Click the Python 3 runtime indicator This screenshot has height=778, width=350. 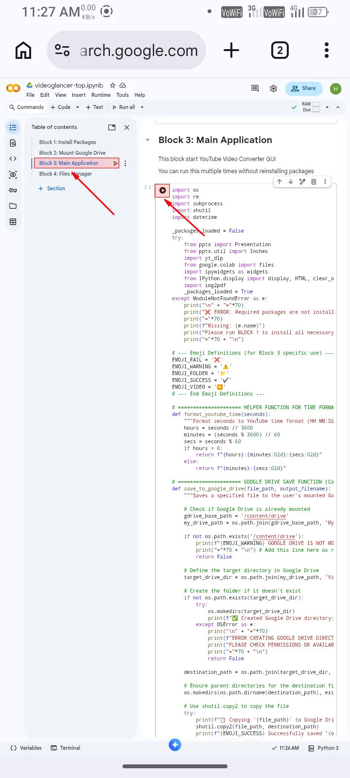324,748
